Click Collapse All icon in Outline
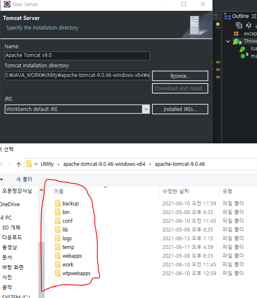Viewport: 257px width, 298px height. tap(239, 25)
